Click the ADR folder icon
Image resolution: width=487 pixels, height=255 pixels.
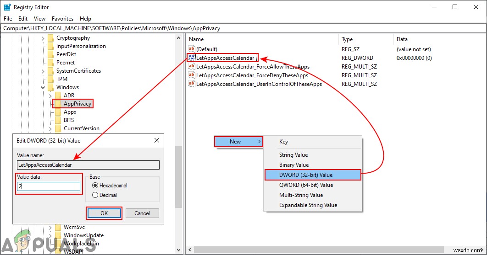tap(58, 96)
